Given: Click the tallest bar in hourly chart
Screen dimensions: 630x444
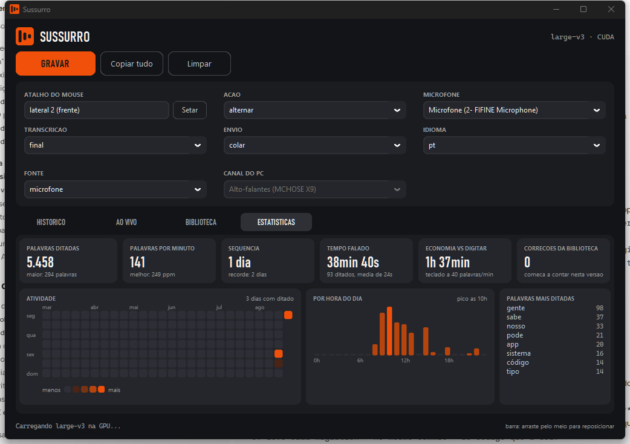Looking at the screenshot, I should click(389, 331).
